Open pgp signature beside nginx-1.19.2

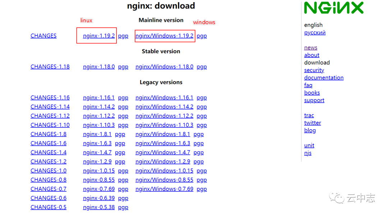pyautogui.click(x=123, y=36)
